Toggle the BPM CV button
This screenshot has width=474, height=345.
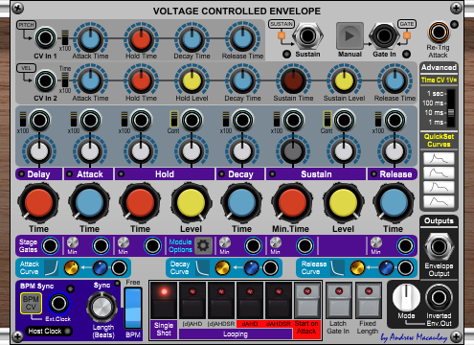coord(31,303)
